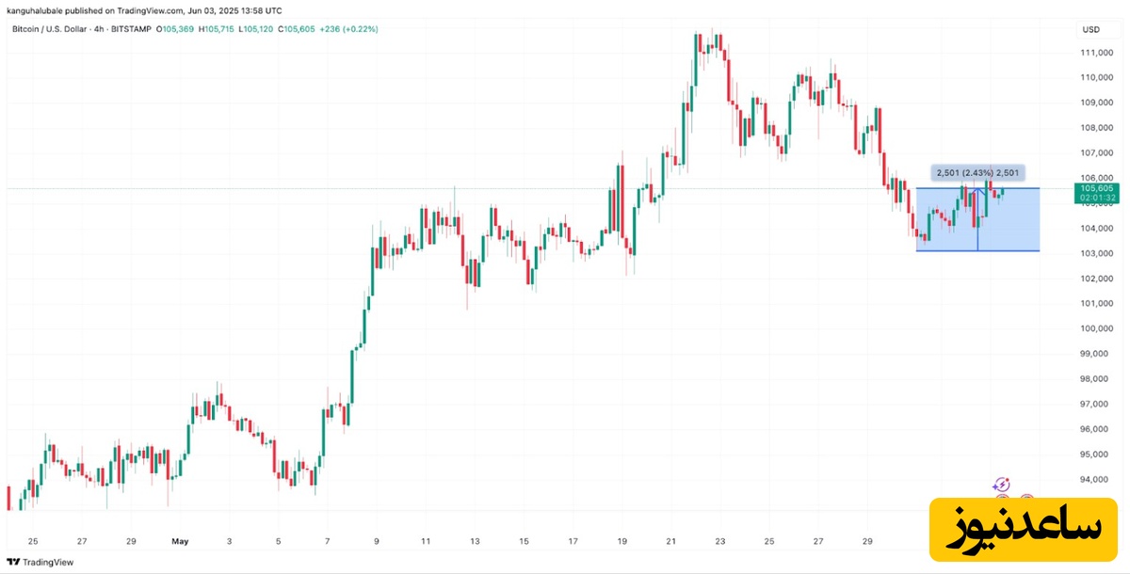Click the 21 date marker on time axis
The width and height of the screenshot is (1130, 574).
pos(670,541)
